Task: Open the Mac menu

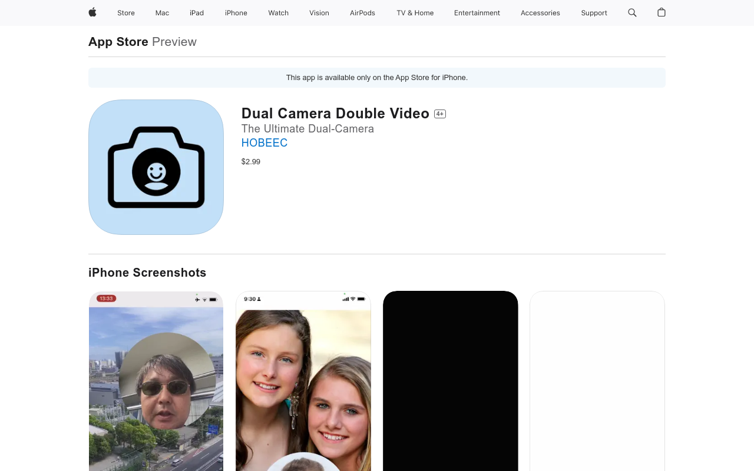Action: pyautogui.click(x=162, y=13)
